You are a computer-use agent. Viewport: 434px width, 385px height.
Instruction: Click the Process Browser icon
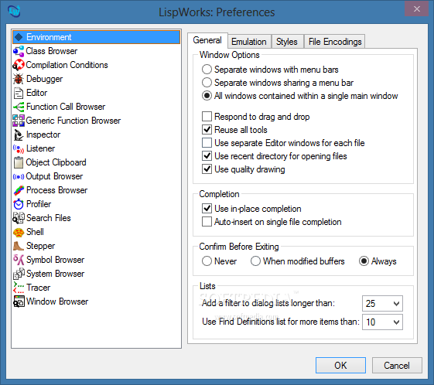point(19,190)
